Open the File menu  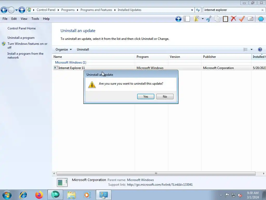click(5, 19)
